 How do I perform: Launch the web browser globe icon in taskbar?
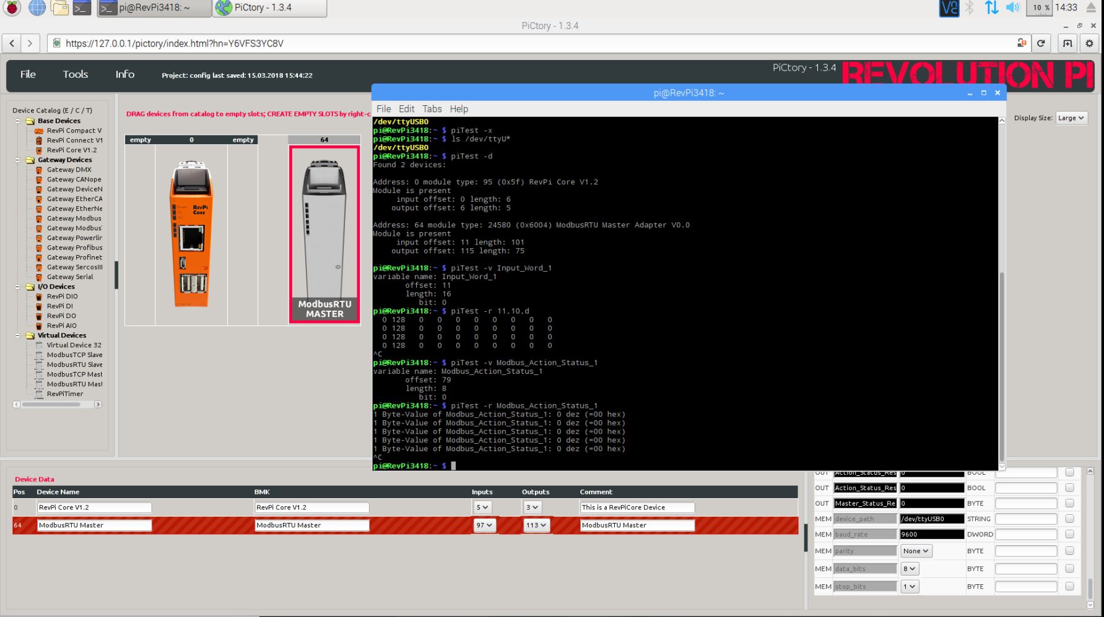tap(37, 7)
